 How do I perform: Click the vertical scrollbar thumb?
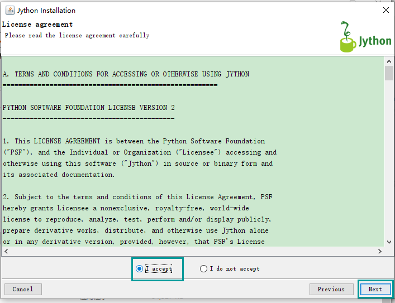point(389,73)
